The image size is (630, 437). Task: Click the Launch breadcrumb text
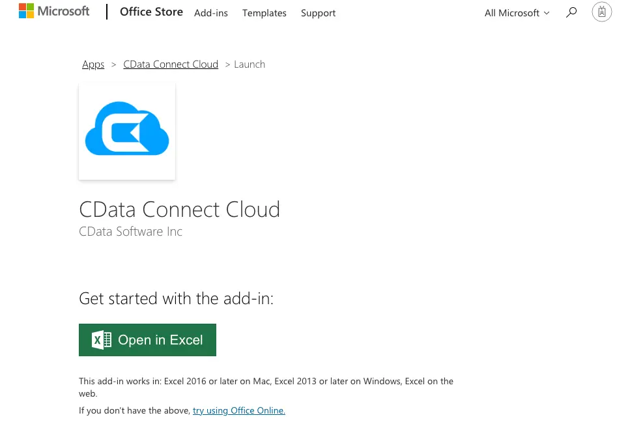click(250, 64)
